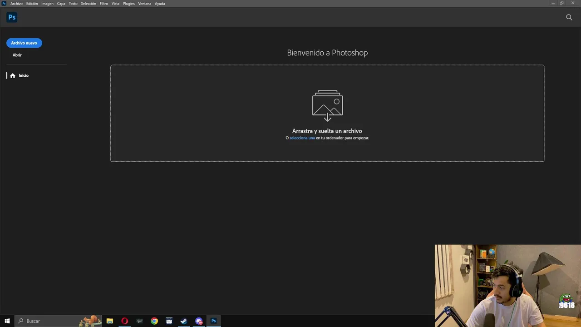Click the Buscar taskbar search field
The height and width of the screenshot is (327, 581).
58,321
